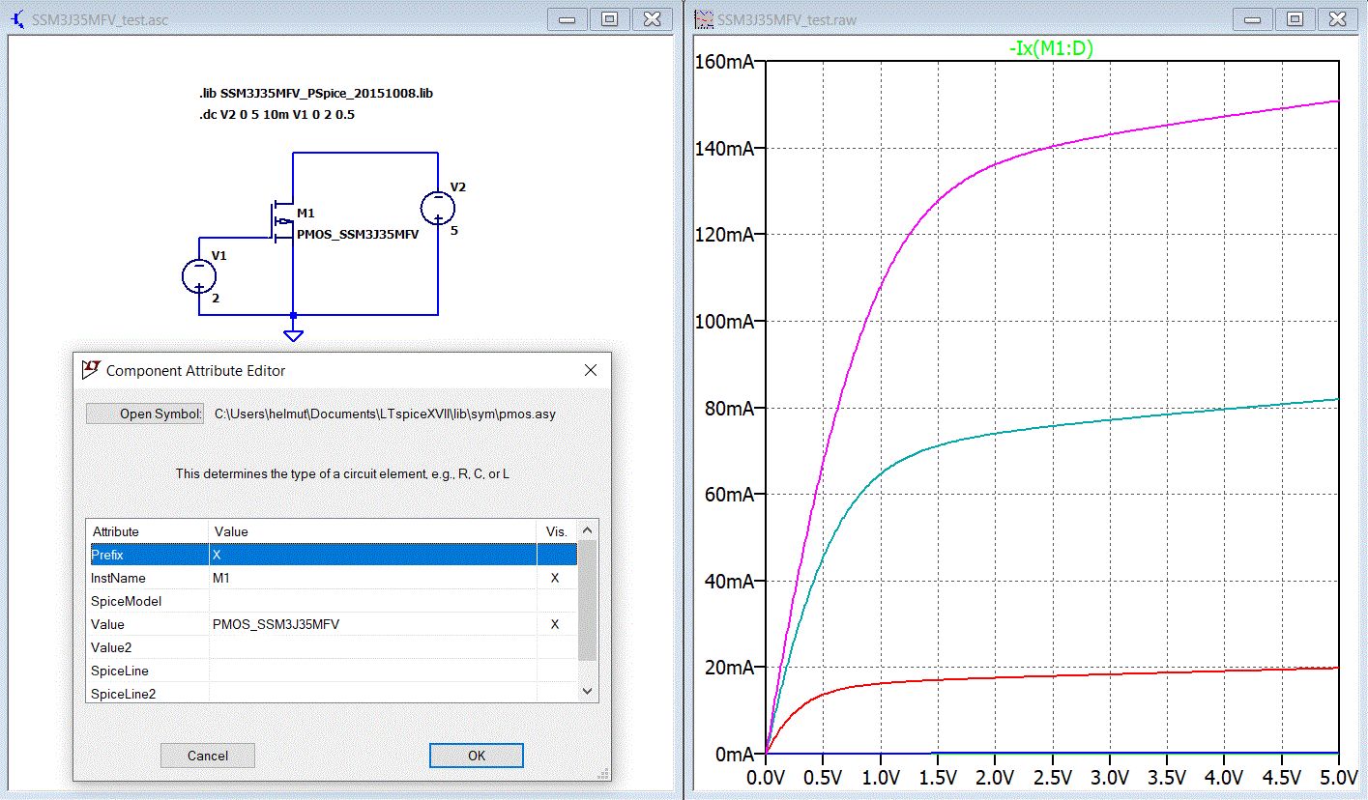The width and height of the screenshot is (1368, 800).
Task: Minimize the SSM3J35MFV_test.asc schematic window
Action: click(x=568, y=18)
